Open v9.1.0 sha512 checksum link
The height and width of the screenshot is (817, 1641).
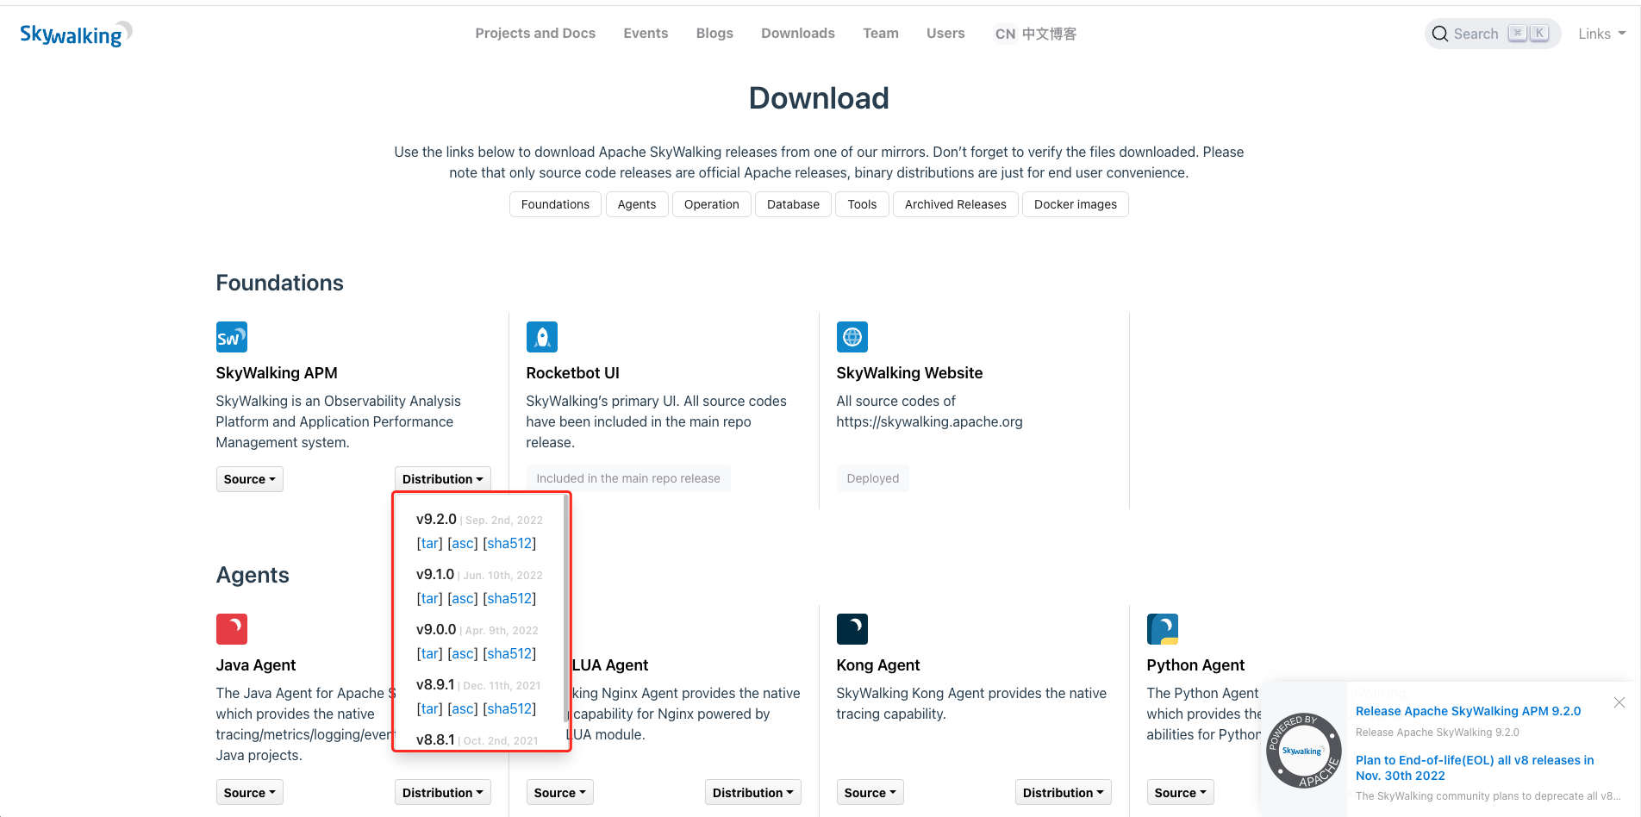(x=509, y=599)
